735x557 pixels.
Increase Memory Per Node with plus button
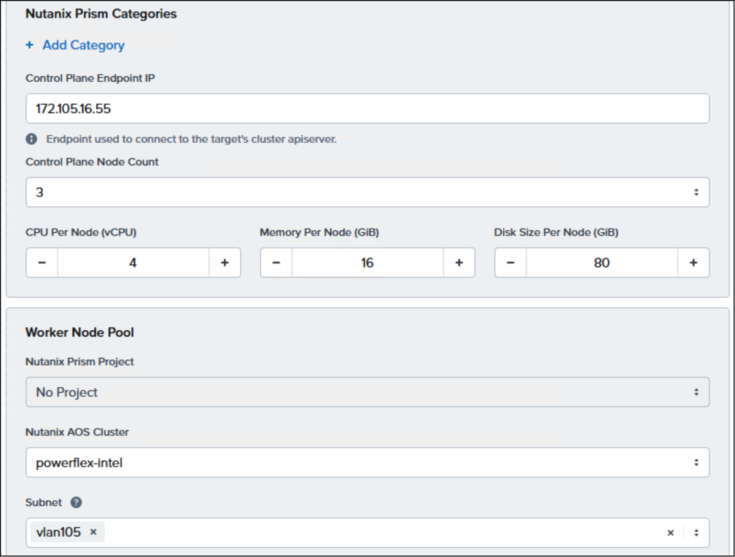[x=459, y=263]
